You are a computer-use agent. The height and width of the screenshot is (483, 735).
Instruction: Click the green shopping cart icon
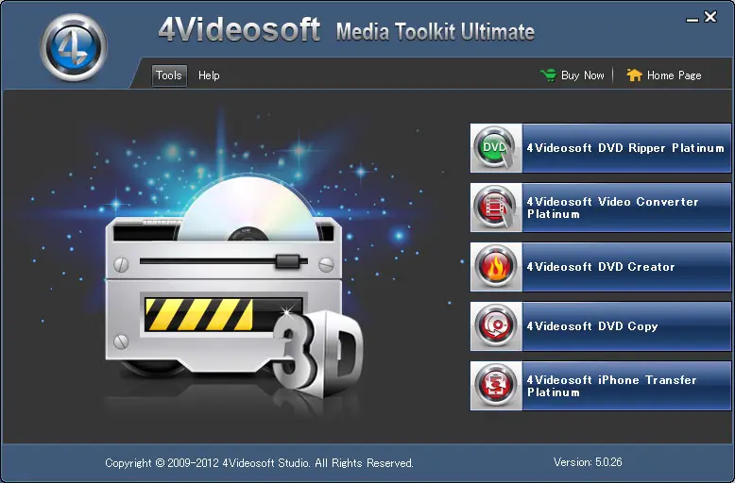(548, 75)
